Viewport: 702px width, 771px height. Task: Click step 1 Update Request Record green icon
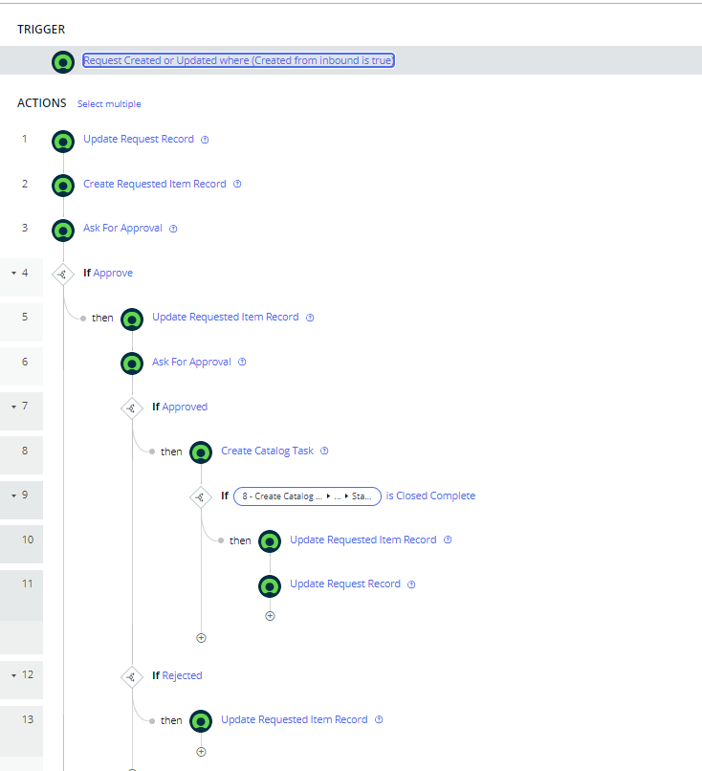63,142
